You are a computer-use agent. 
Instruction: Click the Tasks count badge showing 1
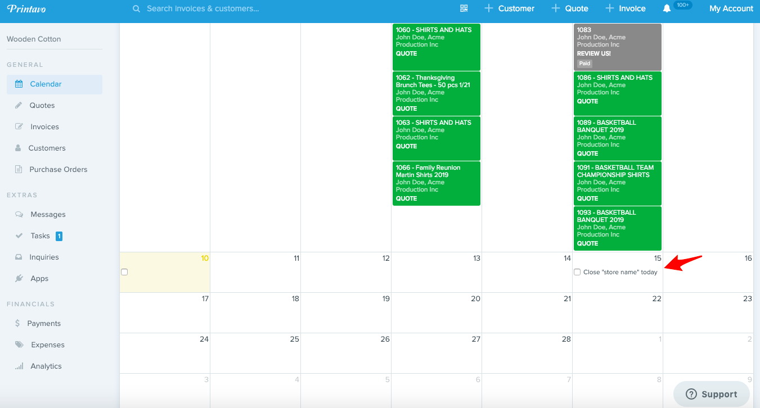59,236
